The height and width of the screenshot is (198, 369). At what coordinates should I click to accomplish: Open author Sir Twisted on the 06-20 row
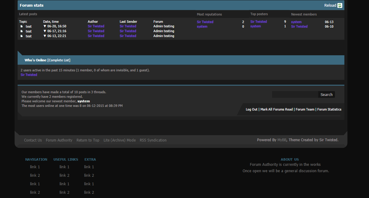pos(96,26)
